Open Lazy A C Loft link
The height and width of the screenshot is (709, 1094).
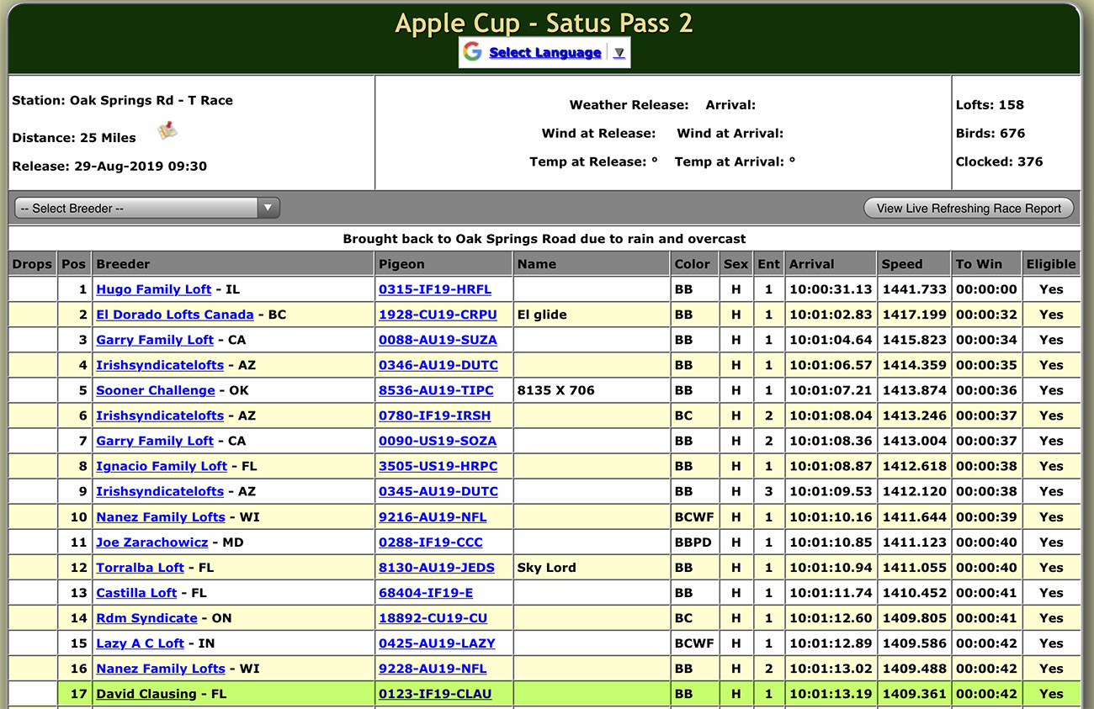(140, 643)
